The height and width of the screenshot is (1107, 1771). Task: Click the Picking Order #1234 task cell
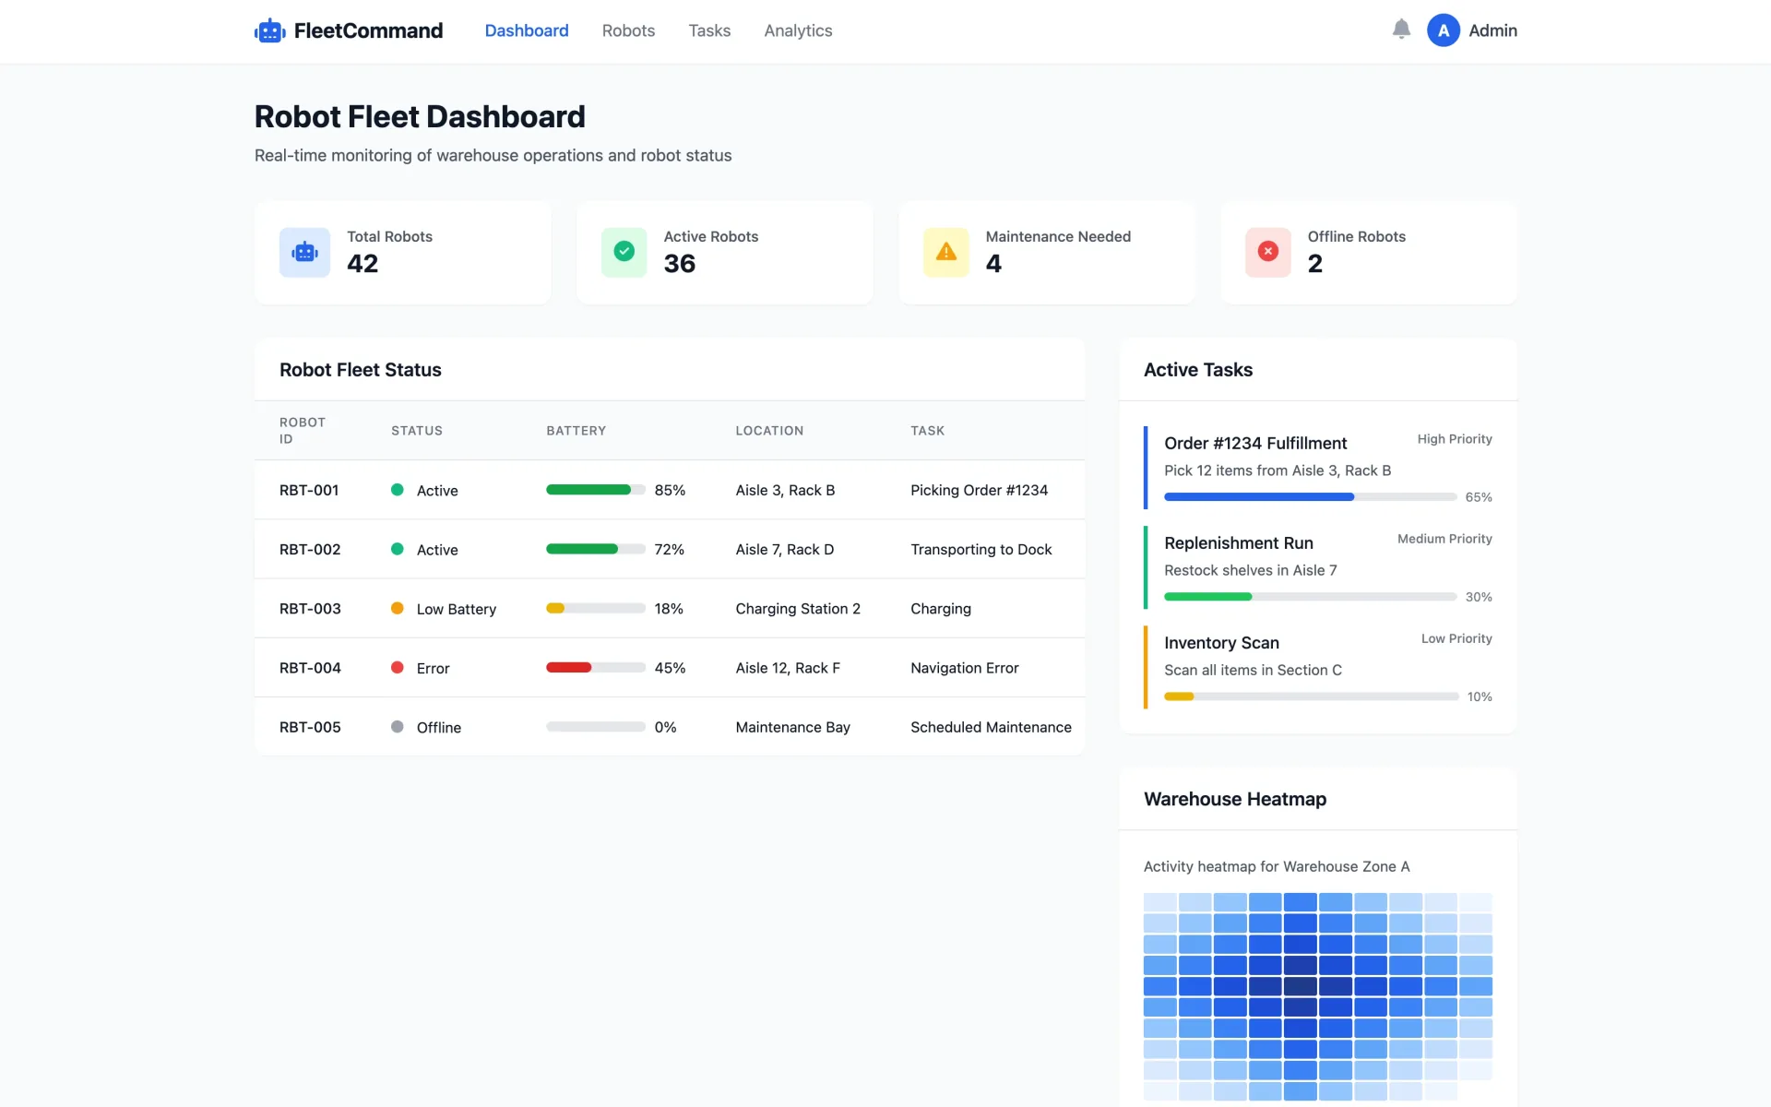click(979, 490)
